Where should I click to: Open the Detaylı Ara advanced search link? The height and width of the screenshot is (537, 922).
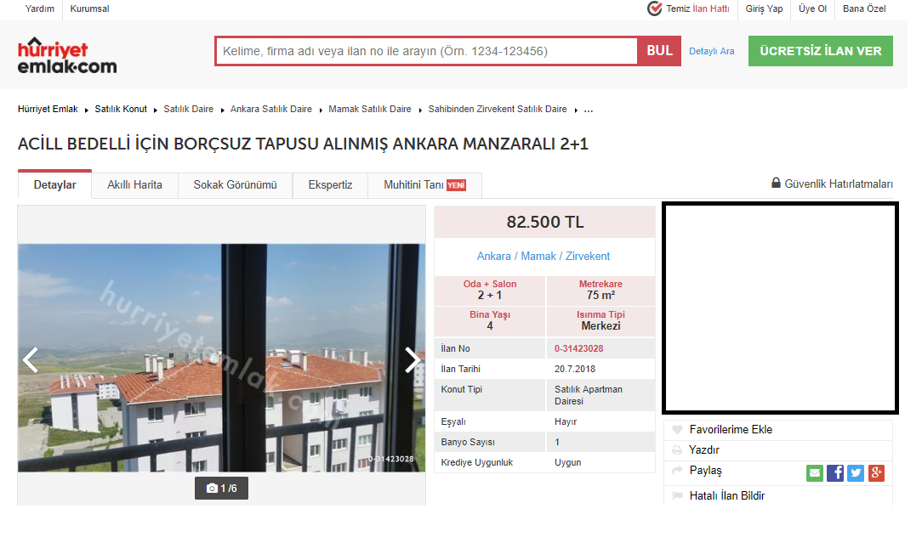[711, 52]
